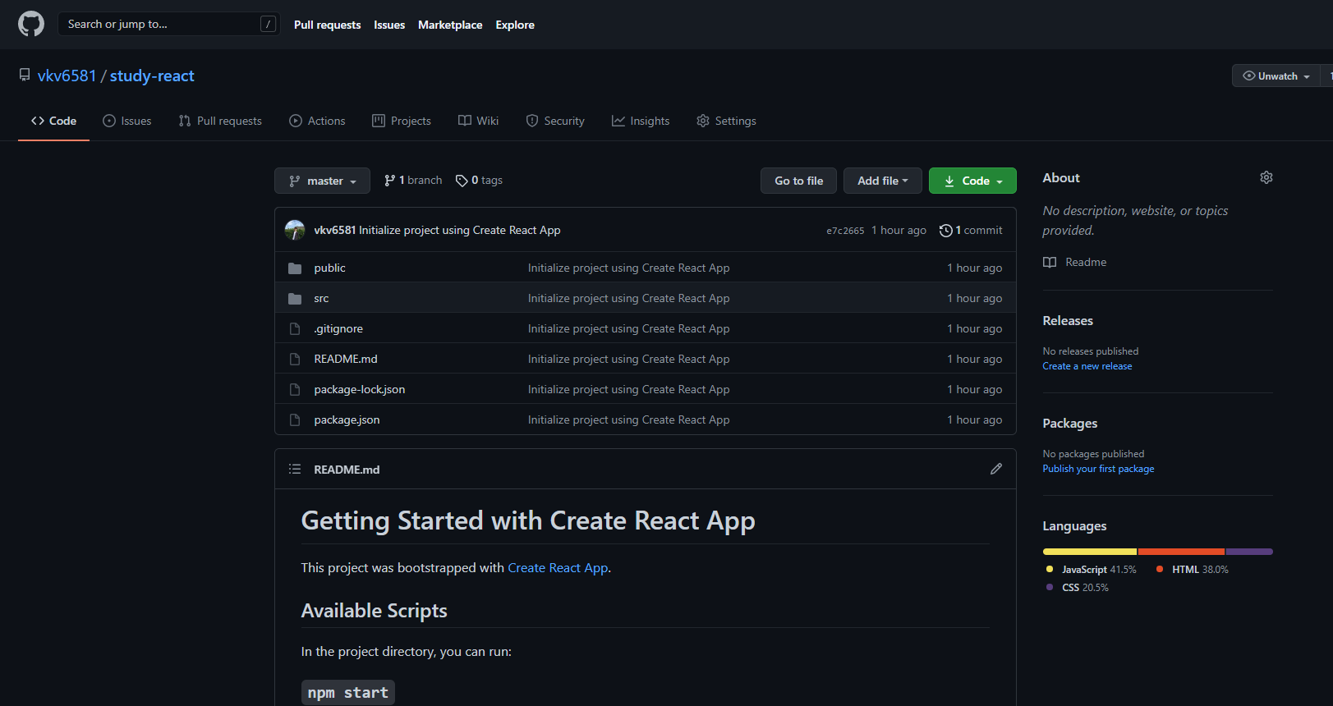Open Marketplace in the top navigation

click(x=450, y=25)
